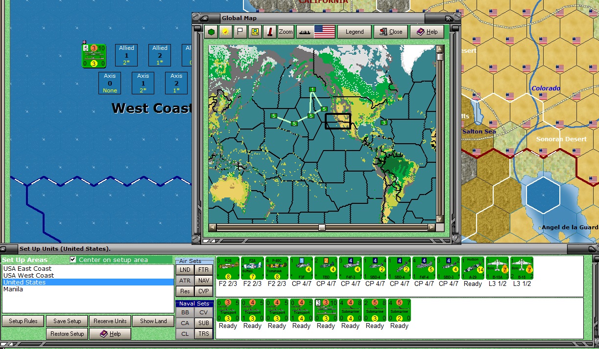Toggle the ATR air set filter
599x349 pixels.
185,281
